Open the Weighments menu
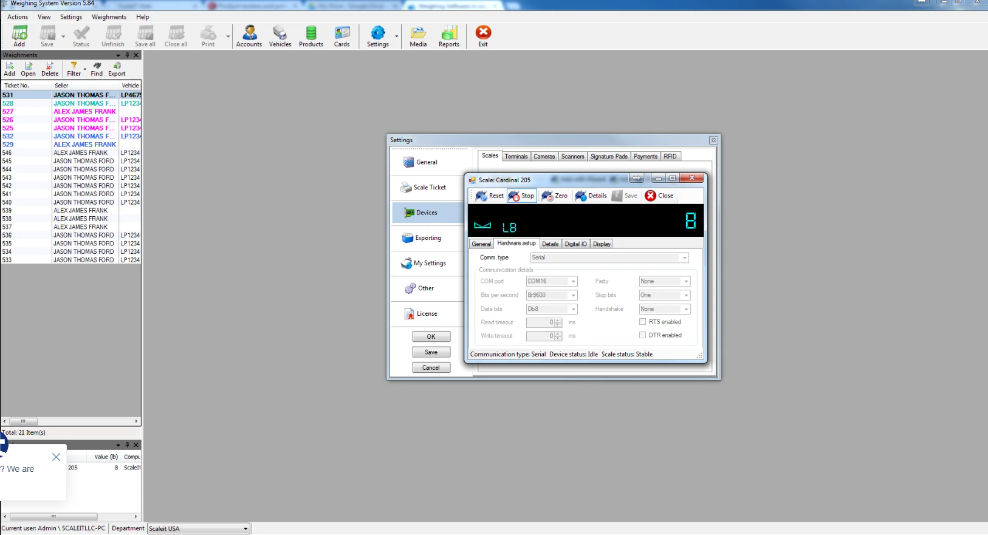Image resolution: width=988 pixels, height=535 pixels. 109,17
